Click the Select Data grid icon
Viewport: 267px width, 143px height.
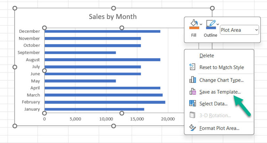[x=193, y=103]
